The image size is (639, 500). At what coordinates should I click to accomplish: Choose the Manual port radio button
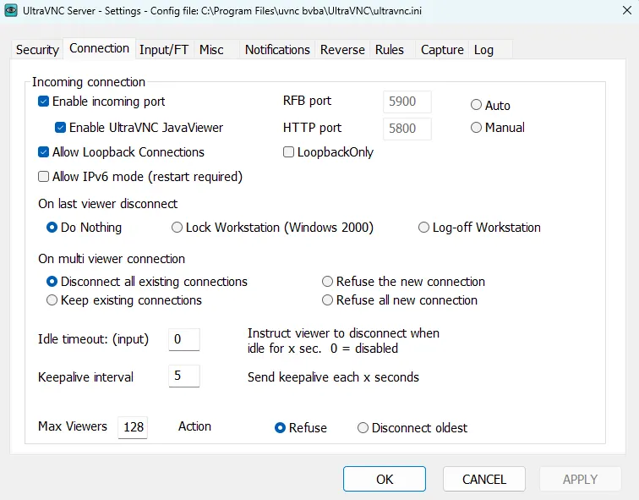coord(477,128)
